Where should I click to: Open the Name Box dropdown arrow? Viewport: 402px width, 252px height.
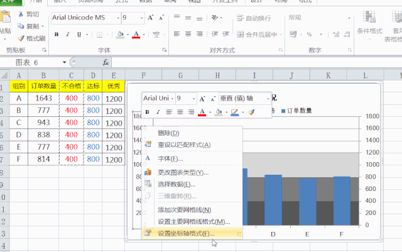click(x=64, y=62)
